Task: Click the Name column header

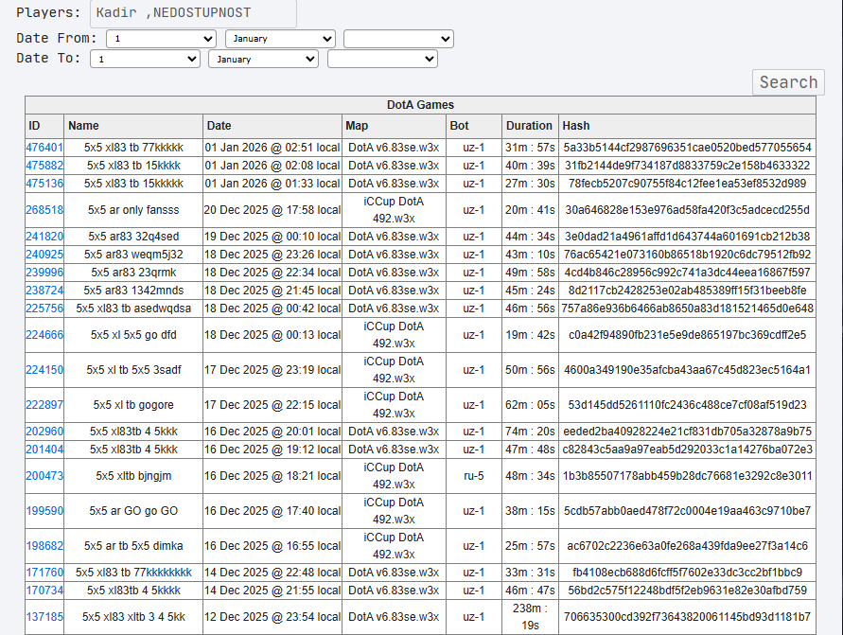Action: (133, 126)
